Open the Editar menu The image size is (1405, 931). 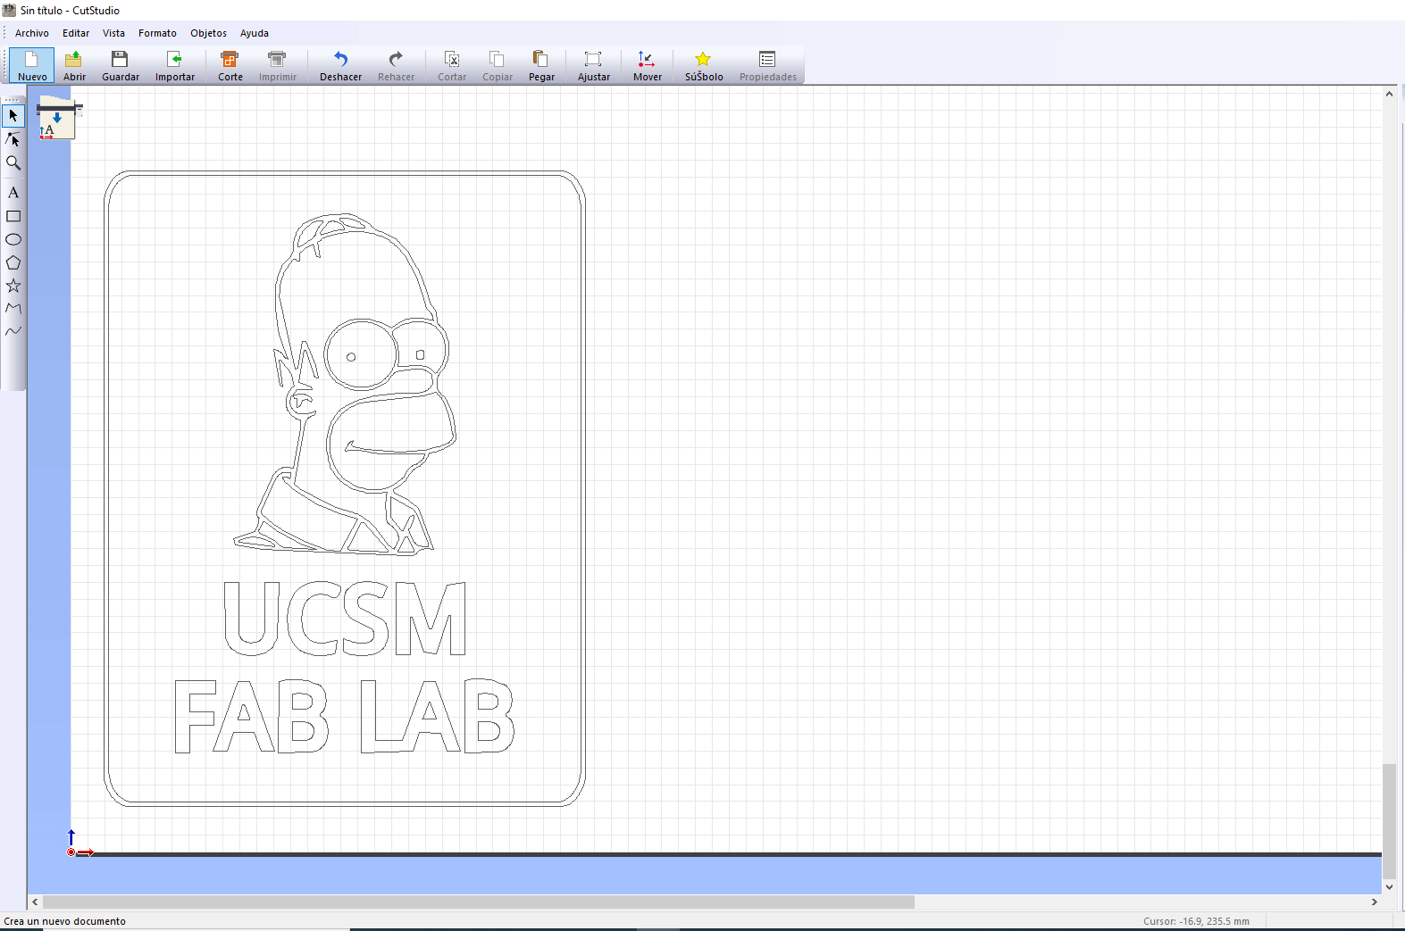(x=76, y=33)
